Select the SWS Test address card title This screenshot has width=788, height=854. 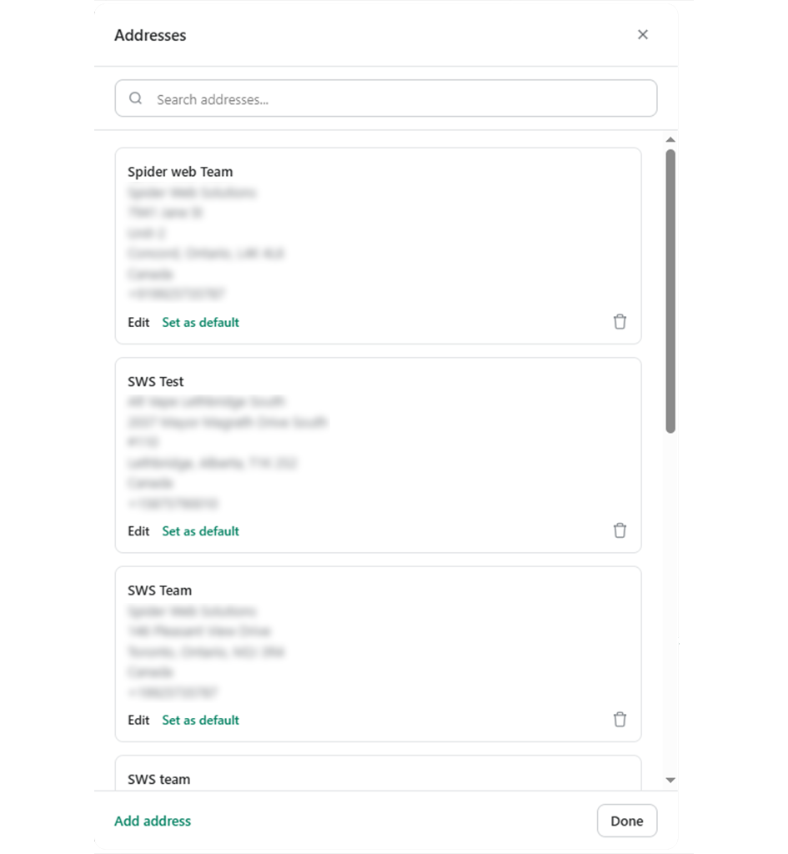point(156,382)
